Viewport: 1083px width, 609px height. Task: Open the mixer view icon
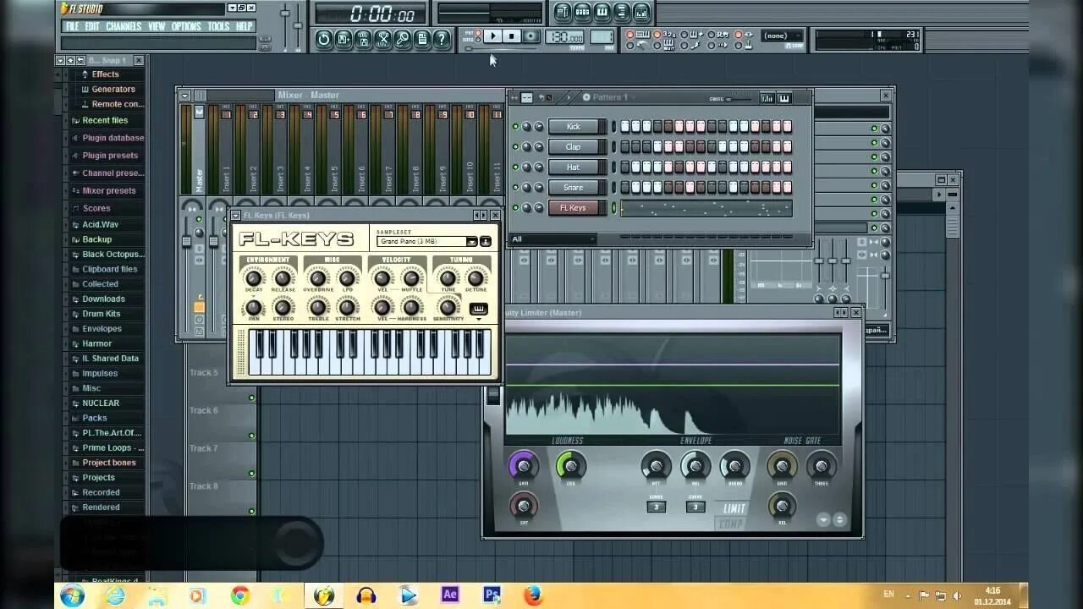[x=641, y=12]
